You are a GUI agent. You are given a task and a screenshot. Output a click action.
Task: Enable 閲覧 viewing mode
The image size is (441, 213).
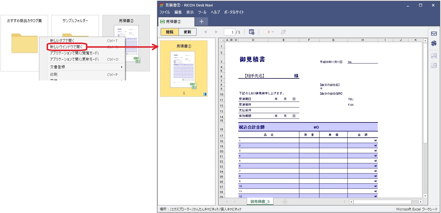[x=169, y=32]
